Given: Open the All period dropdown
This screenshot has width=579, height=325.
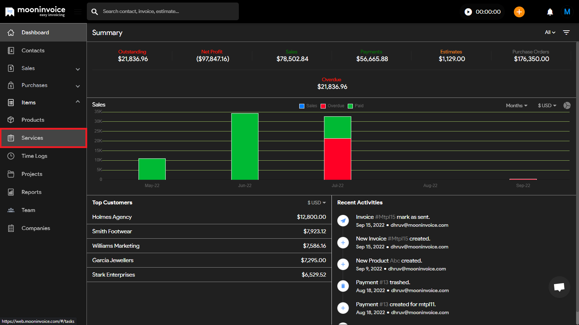Looking at the screenshot, I should [550, 32].
